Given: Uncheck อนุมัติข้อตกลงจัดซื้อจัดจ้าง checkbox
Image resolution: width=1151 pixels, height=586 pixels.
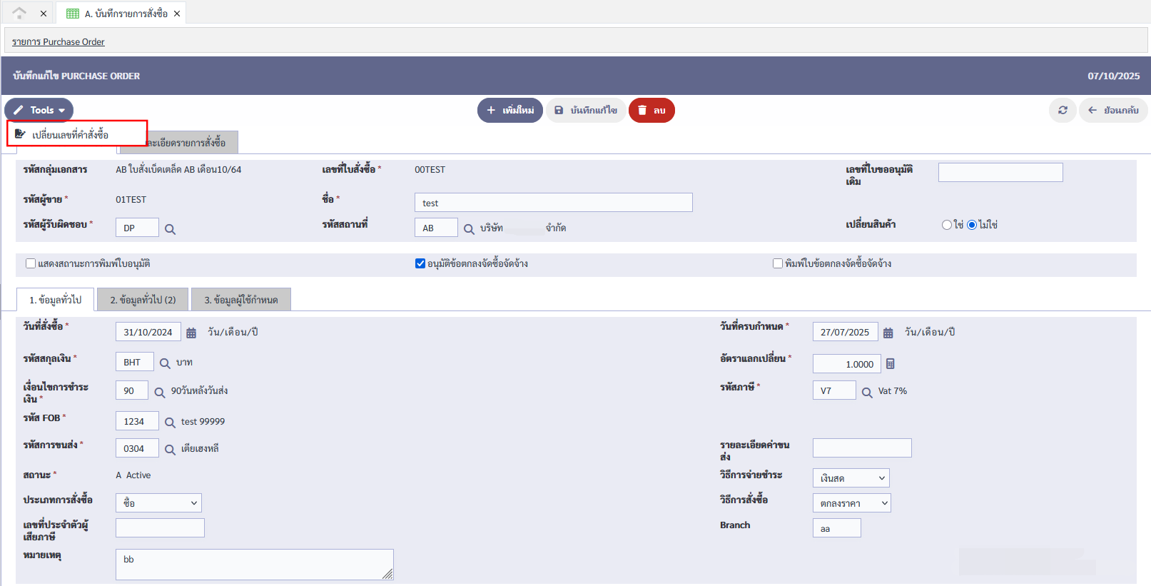Looking at the screenshot, I should tap(420, 263).
